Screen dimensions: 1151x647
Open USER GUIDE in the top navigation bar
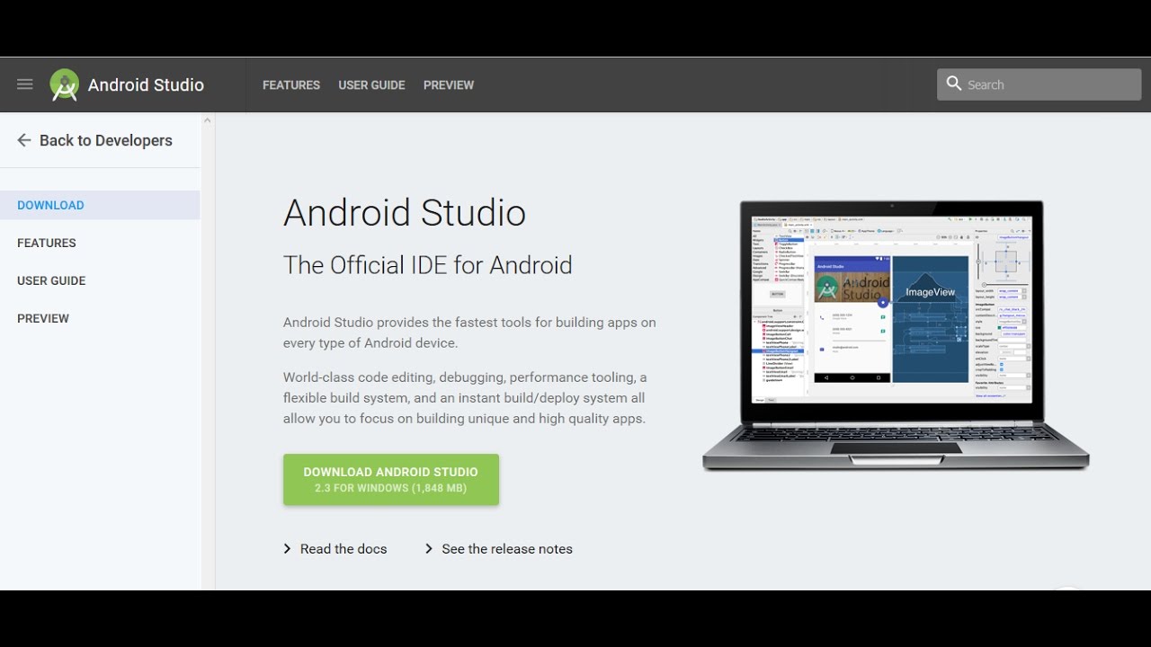pos(371,84)
